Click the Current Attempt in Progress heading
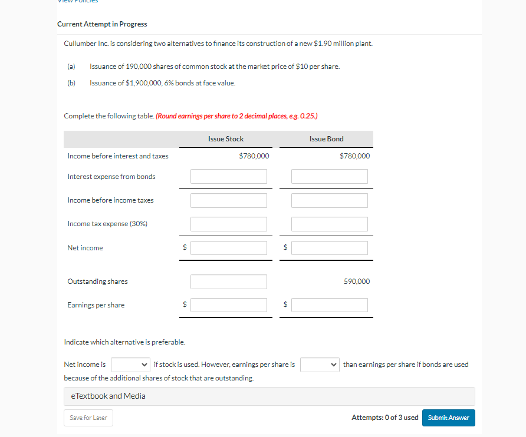 [101, 24]
